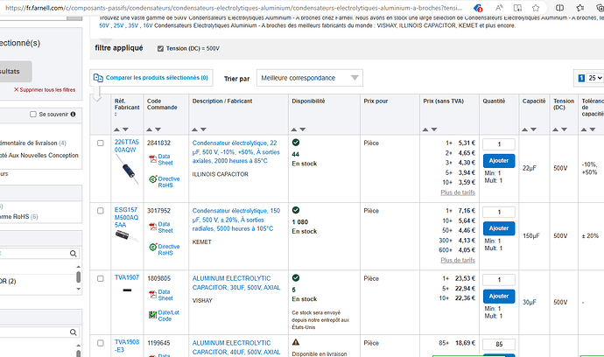Click the upper sidebar search magnifier icon
Screen dimensions: 604x357
[74, 254]
